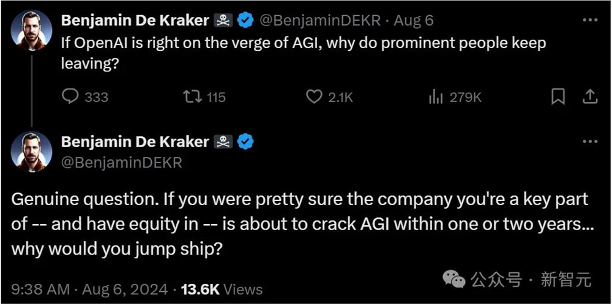Open first tweet author profile picture

(x=32, y=29)
